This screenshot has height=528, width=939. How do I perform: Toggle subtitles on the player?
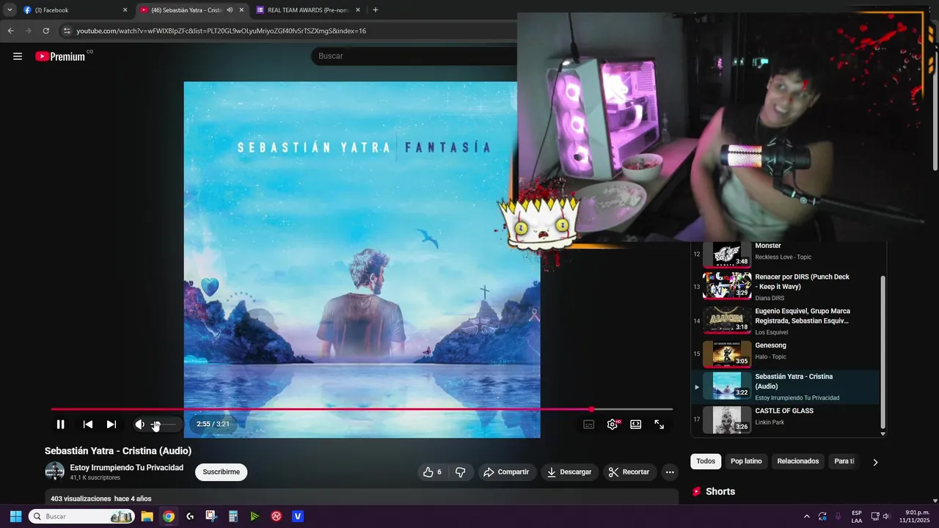pyautogui.click(x=588, y=425)
